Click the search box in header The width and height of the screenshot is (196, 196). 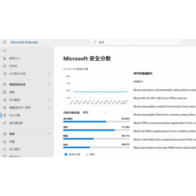coord(135,42)
